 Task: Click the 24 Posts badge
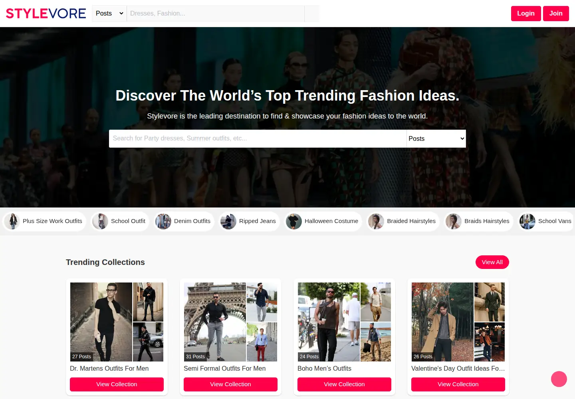(309, 357)
